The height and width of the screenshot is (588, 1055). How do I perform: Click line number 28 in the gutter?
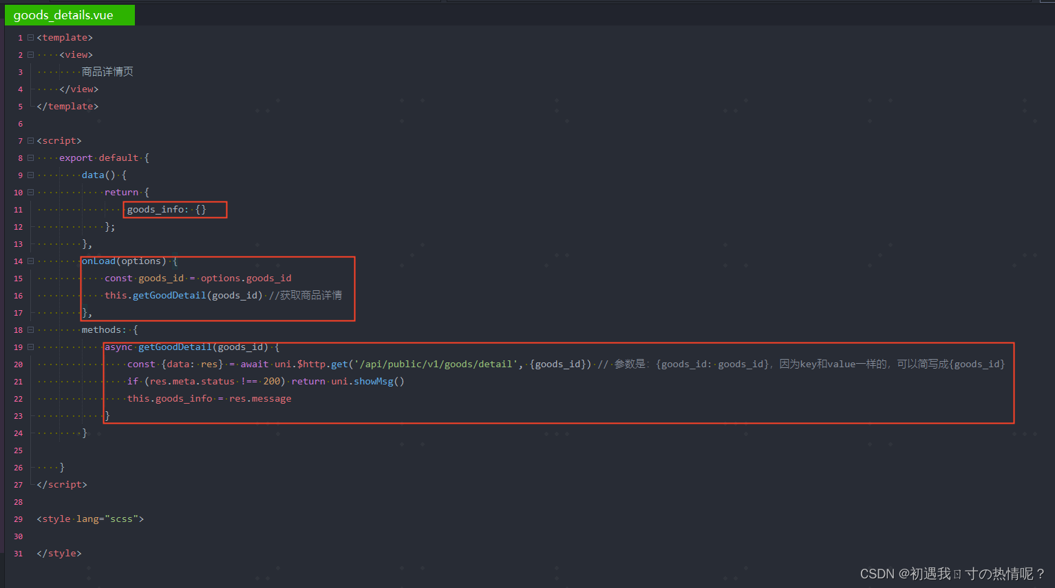pyautogui.click(x=18, y=502)
